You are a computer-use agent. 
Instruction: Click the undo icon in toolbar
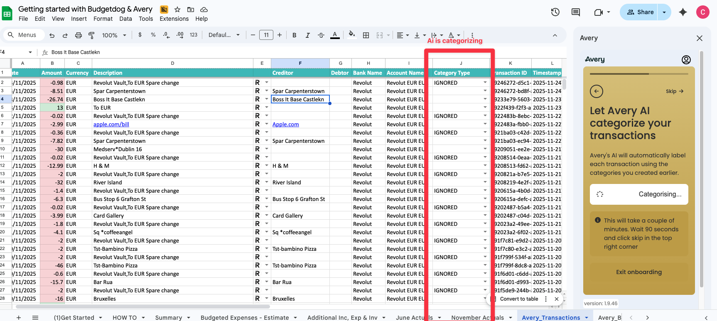pyautogui.click(x=52, y=35)
